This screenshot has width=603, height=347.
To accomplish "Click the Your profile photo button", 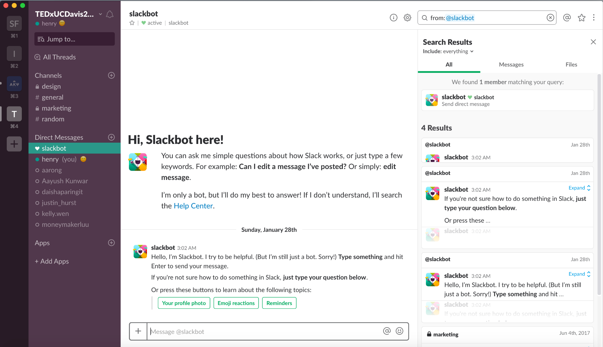I will pos(184,303).
